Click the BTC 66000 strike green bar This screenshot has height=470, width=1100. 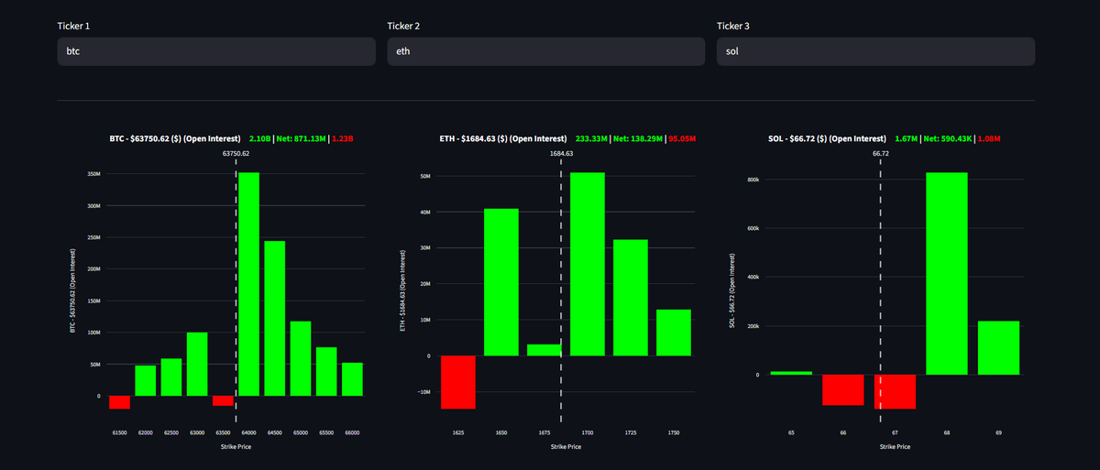point(352,379)
